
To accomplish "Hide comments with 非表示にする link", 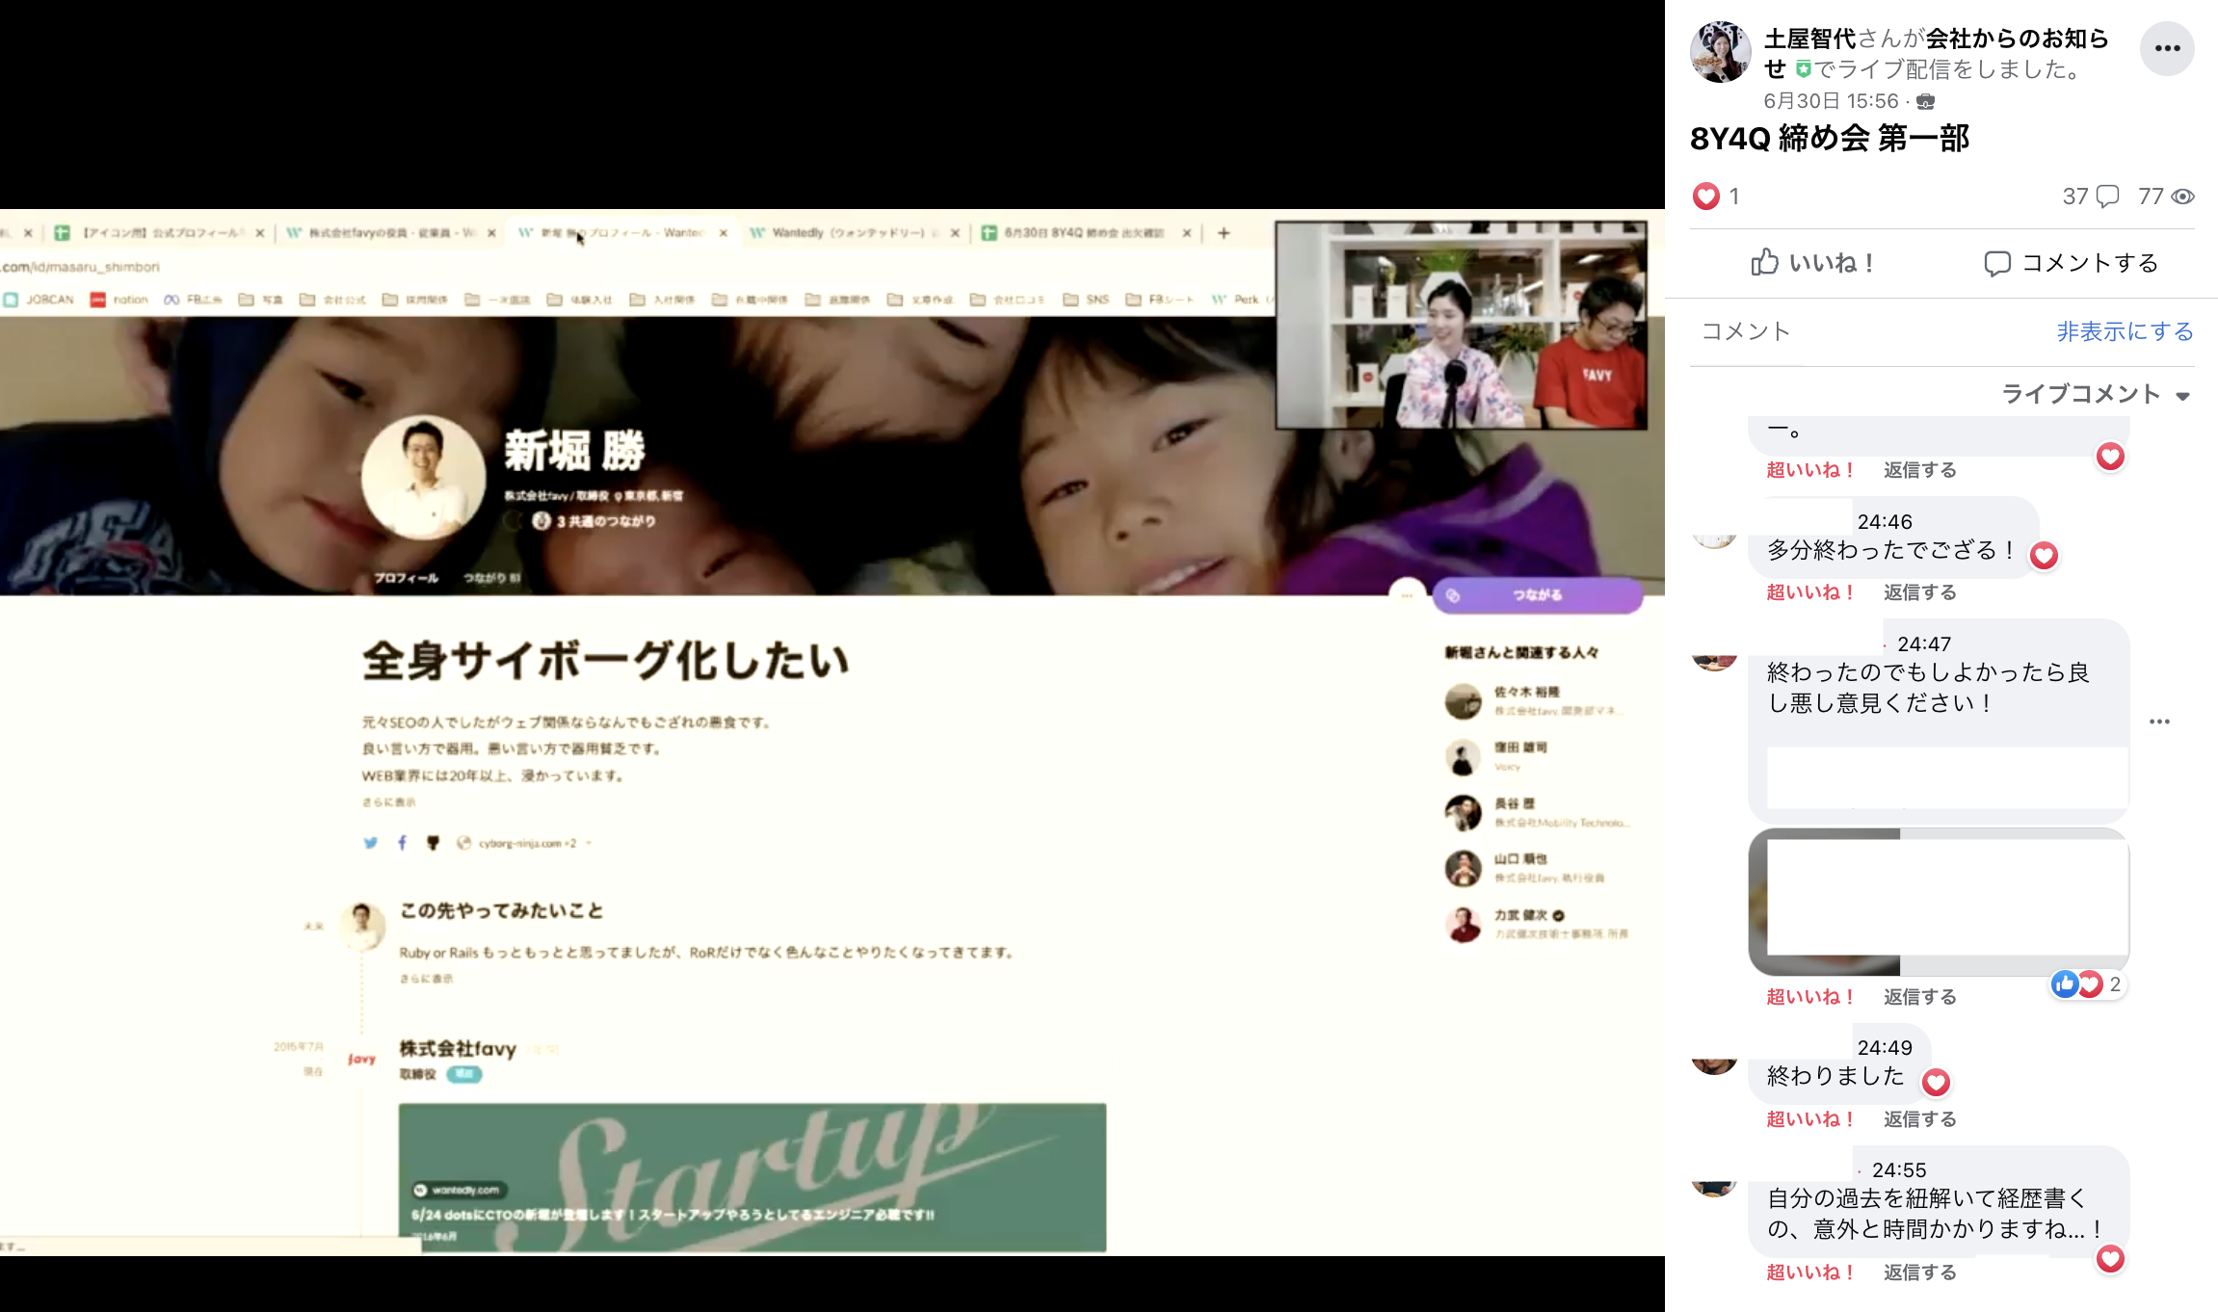I will [2125, 331].
